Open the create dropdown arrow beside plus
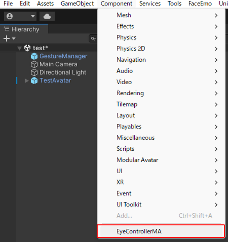 (14, 38)
